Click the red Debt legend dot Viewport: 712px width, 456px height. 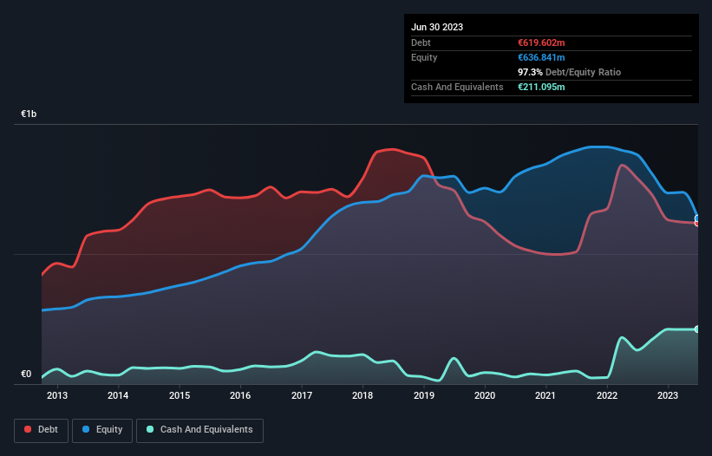point(28,429)
